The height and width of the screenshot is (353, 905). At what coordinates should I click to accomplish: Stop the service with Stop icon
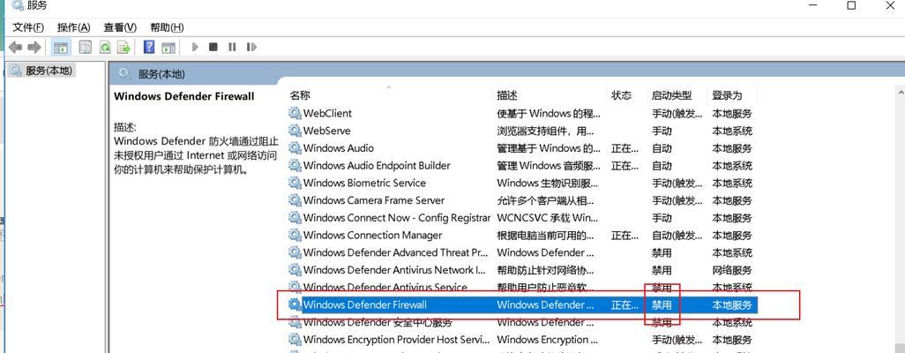tap(213, 48)
